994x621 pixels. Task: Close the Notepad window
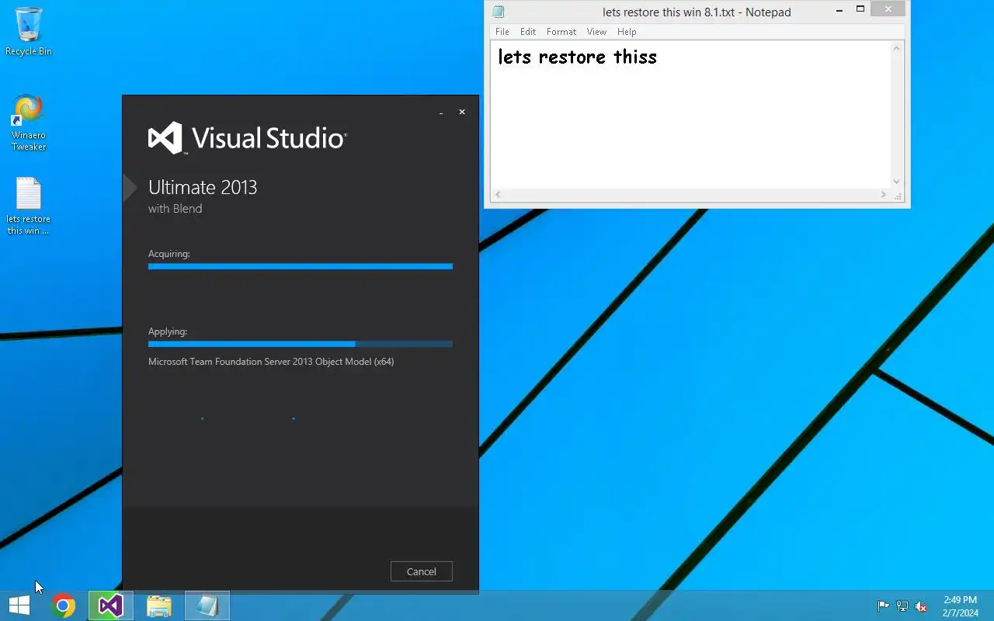[x=888, y=9]
